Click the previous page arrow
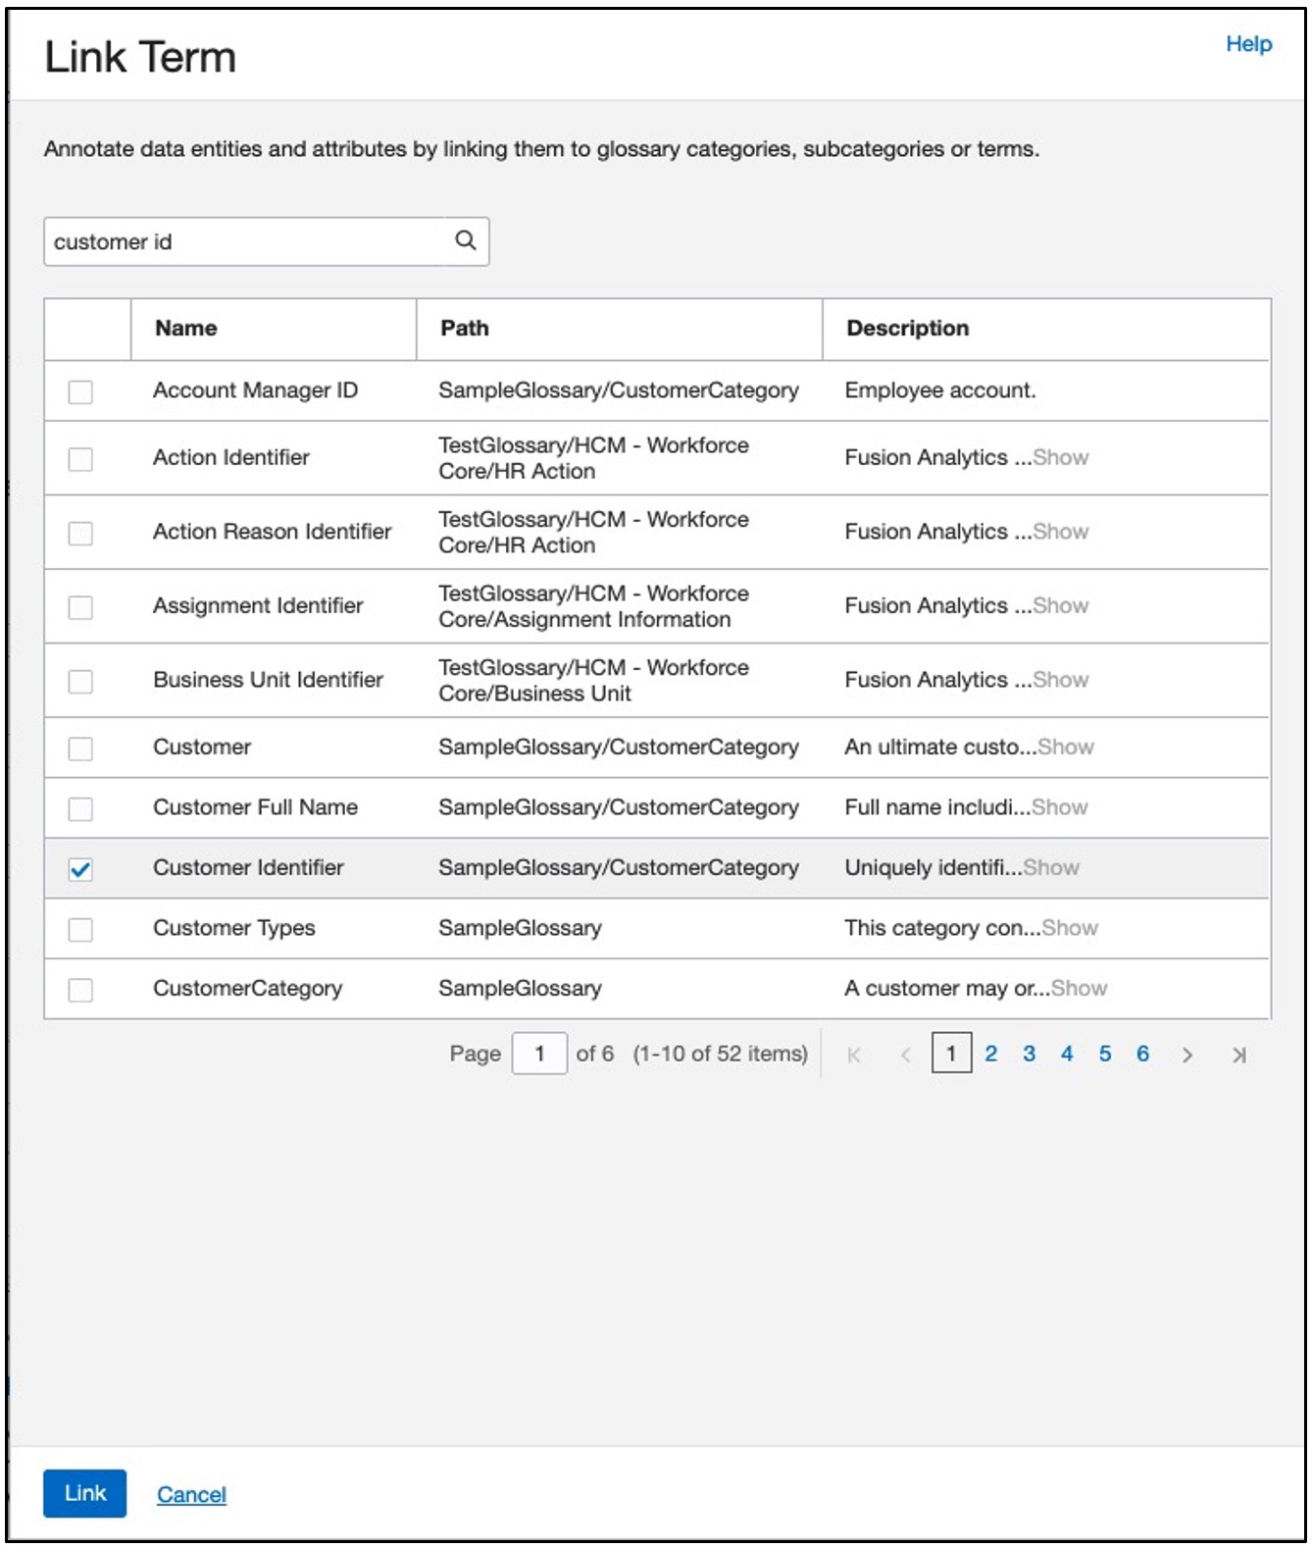The image size is (1312, 1548). point(906,1055)
